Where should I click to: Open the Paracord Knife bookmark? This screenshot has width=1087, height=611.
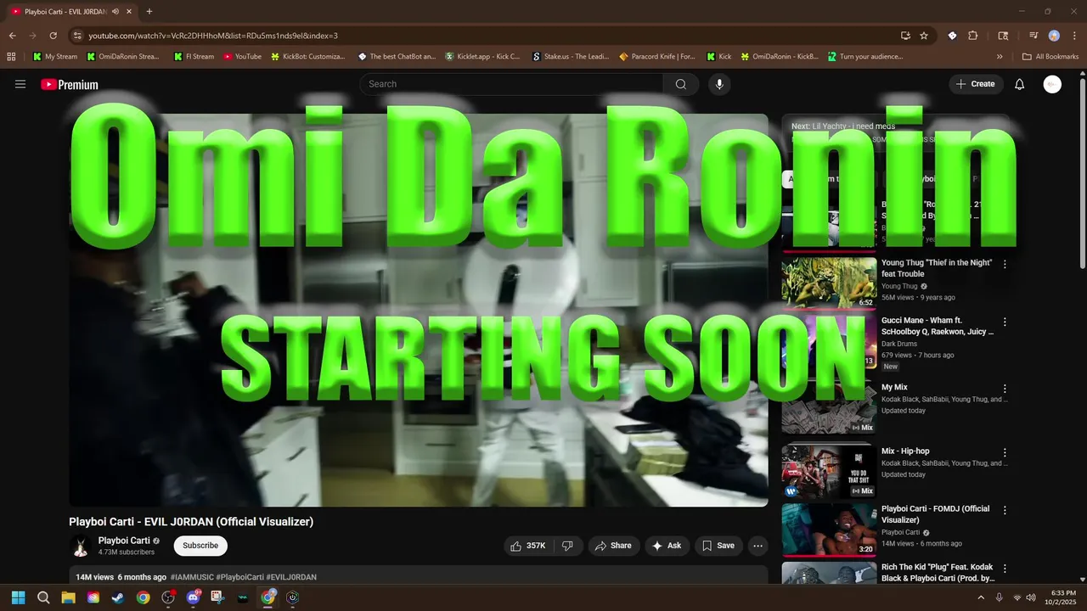657,57
